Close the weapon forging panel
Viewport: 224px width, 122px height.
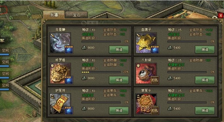coord(221,15)
